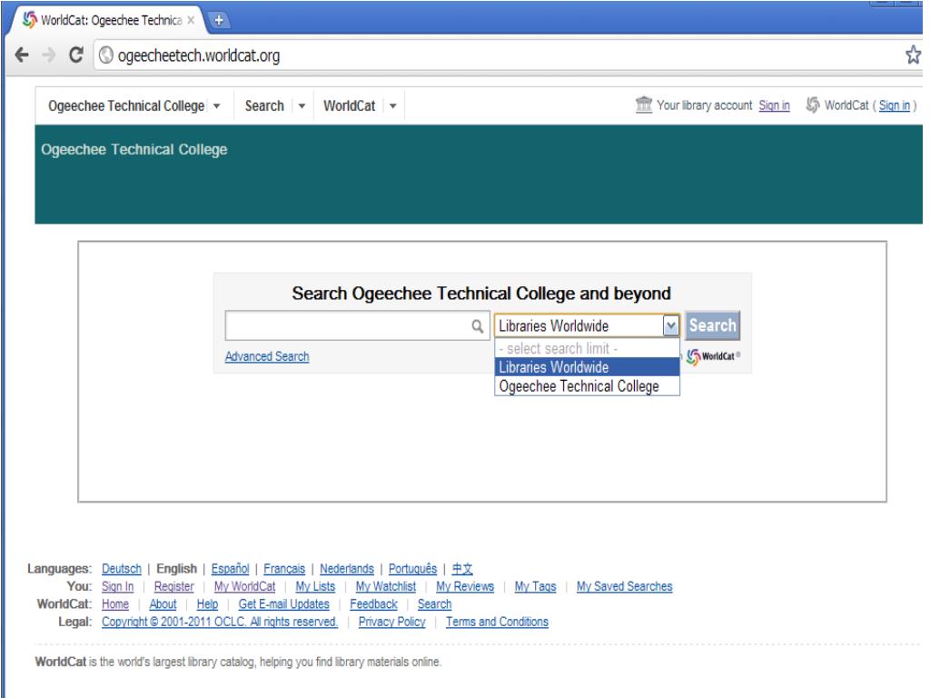Click the footer Search link
Image resolution: width=930 pixels, height=698 pixels.
pyautogui.click(x=435, y=604)
